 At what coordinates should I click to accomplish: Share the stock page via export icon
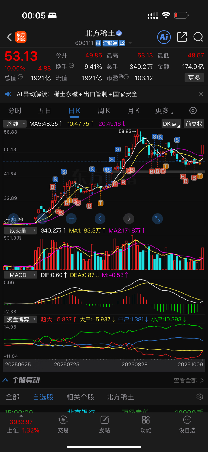click(x=182, y=37)
